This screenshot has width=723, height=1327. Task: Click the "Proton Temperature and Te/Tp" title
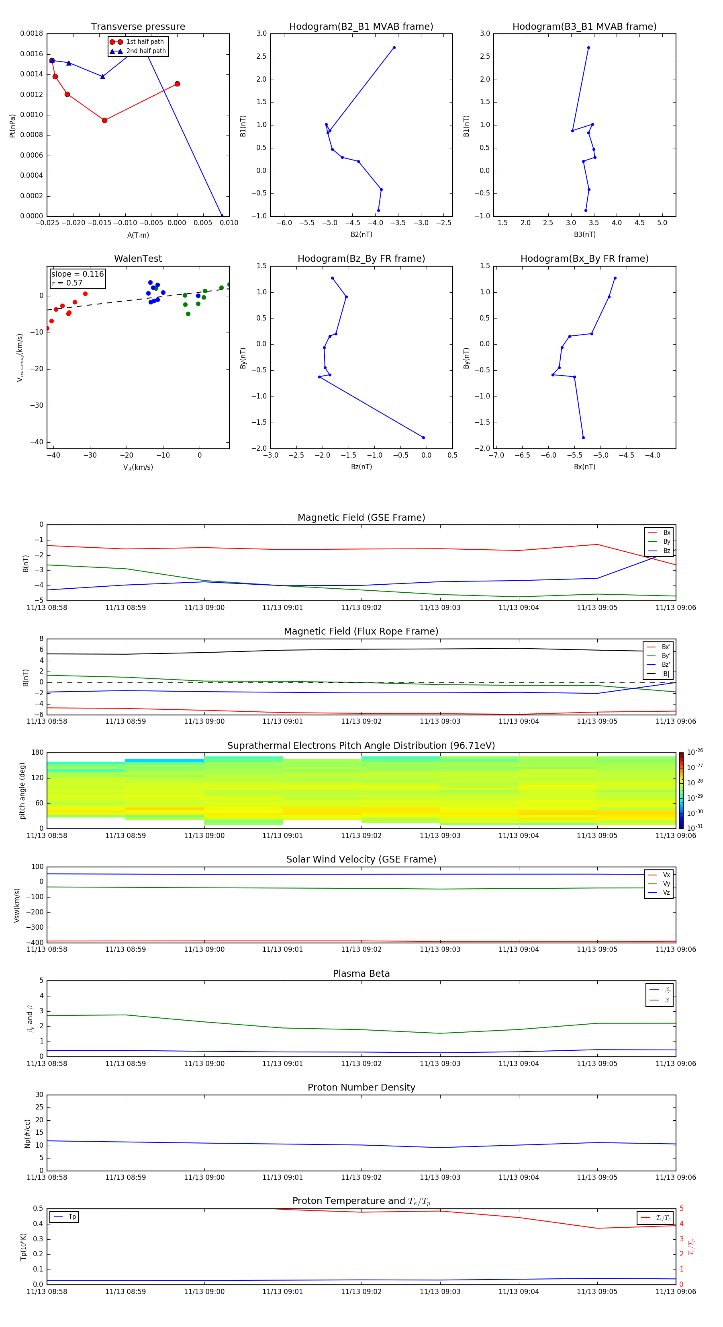click(x=361, y=1201)
